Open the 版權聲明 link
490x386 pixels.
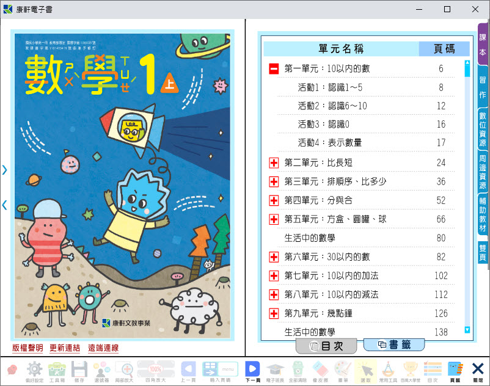27,348
